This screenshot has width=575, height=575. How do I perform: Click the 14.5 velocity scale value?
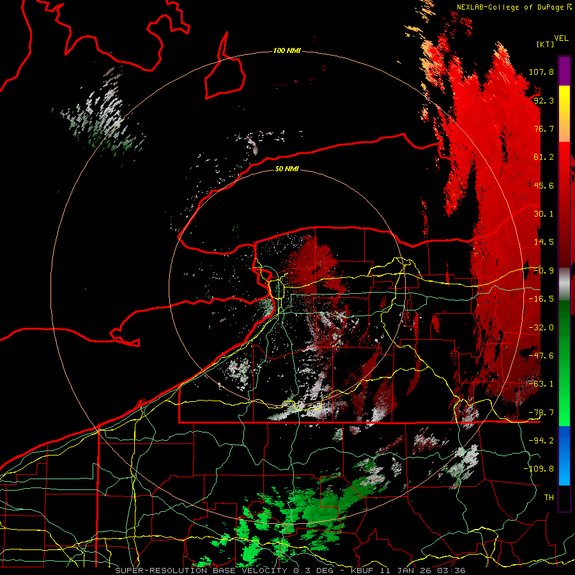point(544,241)
